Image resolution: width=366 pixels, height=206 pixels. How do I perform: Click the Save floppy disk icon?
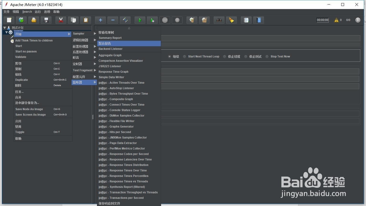point(46,20)
